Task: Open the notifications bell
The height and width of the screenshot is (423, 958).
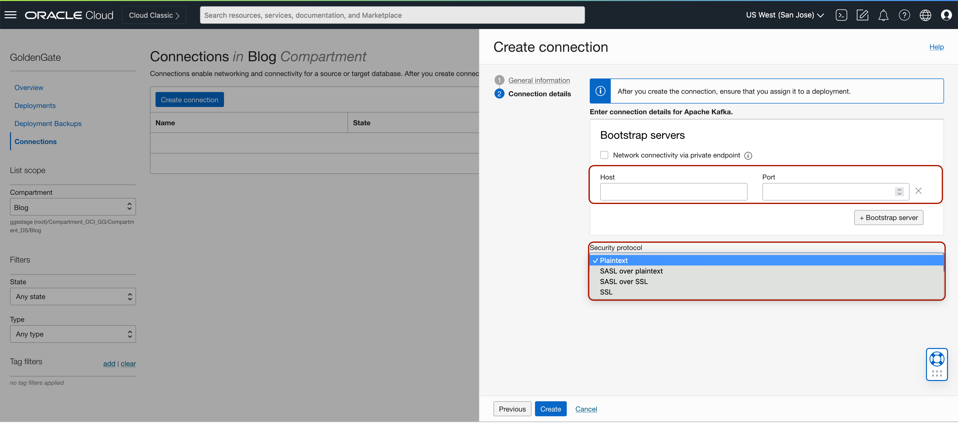Action: tap(883, 15)
